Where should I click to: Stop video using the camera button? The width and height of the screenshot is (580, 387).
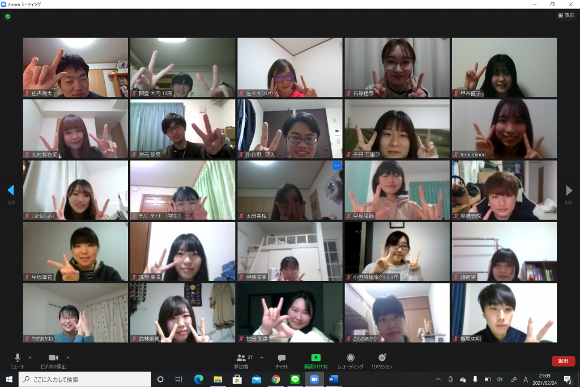point(53,360)
